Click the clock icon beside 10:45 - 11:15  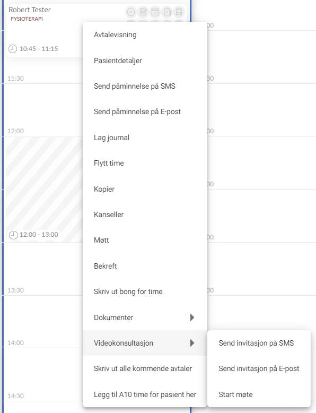point(13,49)
